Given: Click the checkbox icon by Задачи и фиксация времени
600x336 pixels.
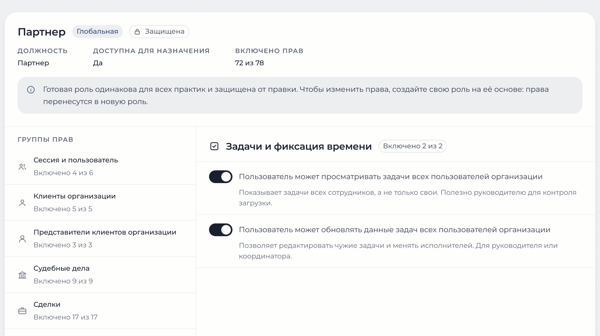Looking at the screenshot, I should (214, 146).
